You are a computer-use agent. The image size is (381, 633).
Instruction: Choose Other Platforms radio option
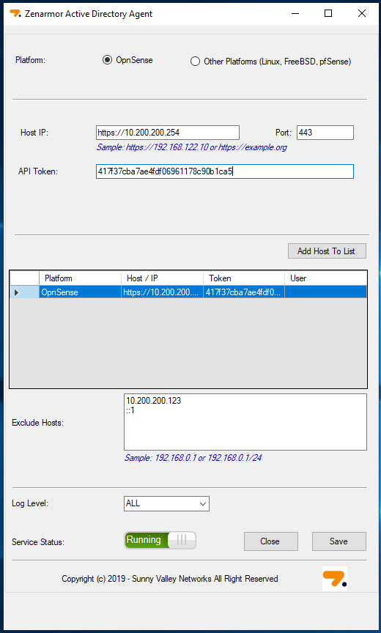click(195, 62)
